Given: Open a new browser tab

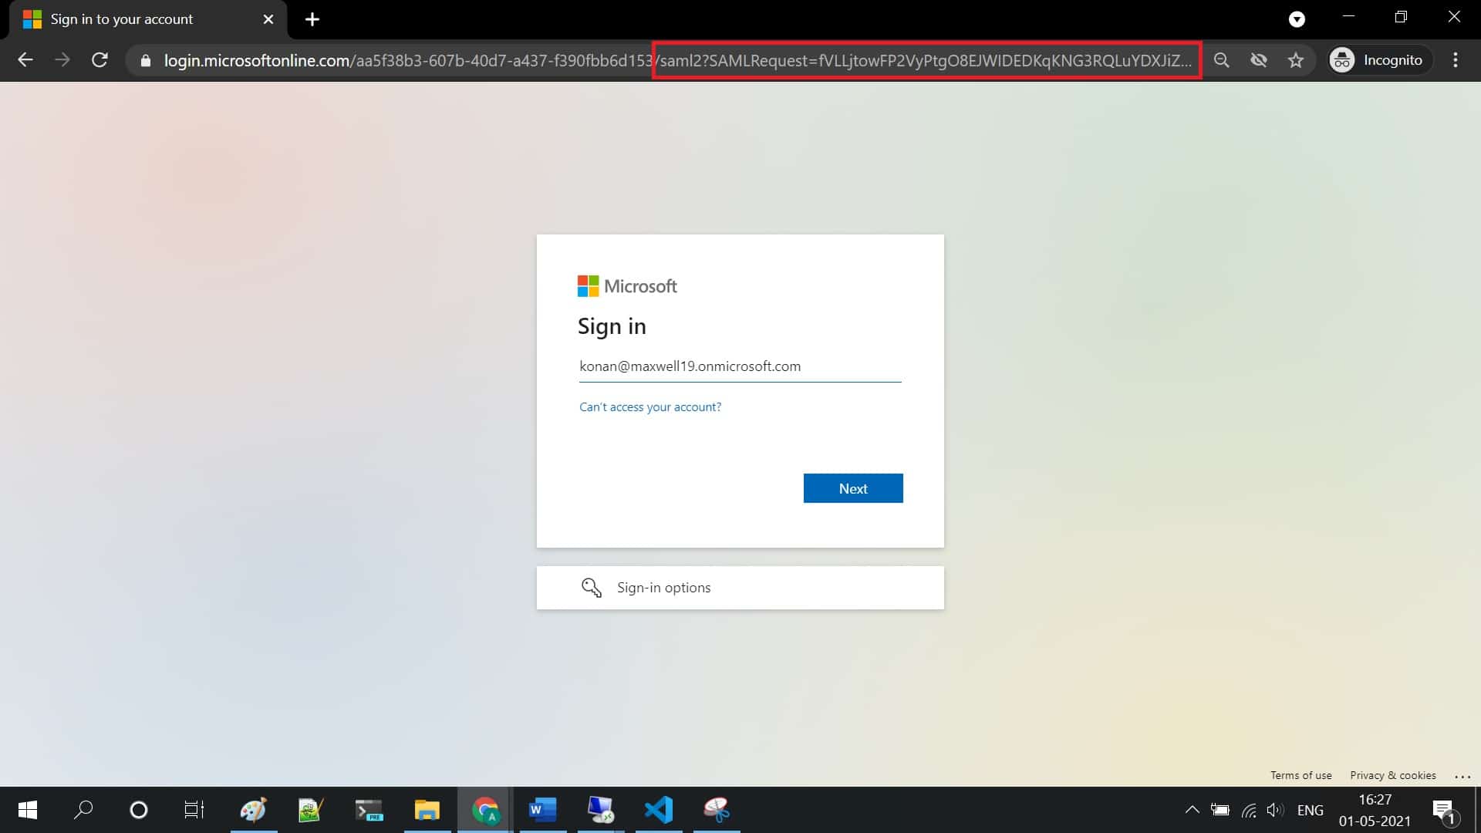Looking at the screenshot, I should click(x=312, y=19).
